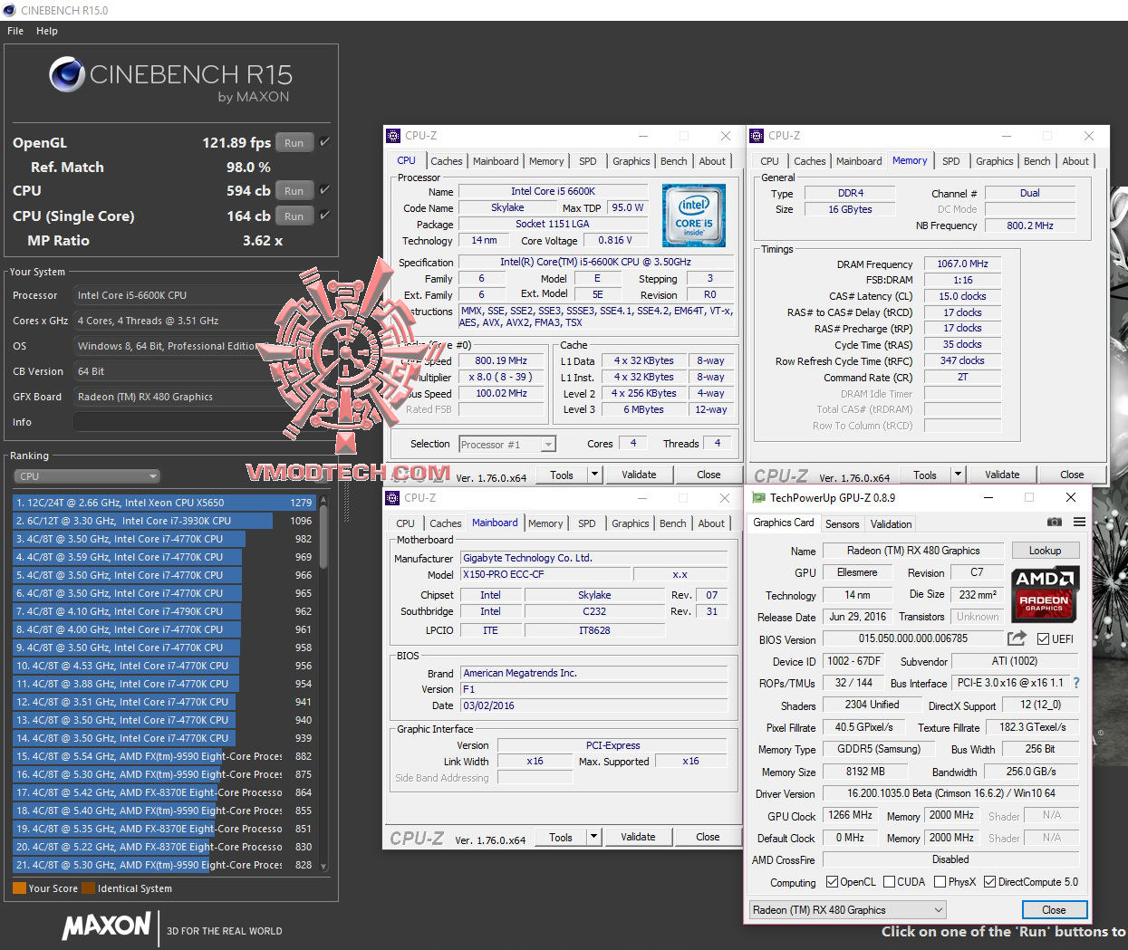Image resolution: width=1128 pixels, height=950 pixels.
Task: Open the File menu in Cinebench
Action: point(15,31)
